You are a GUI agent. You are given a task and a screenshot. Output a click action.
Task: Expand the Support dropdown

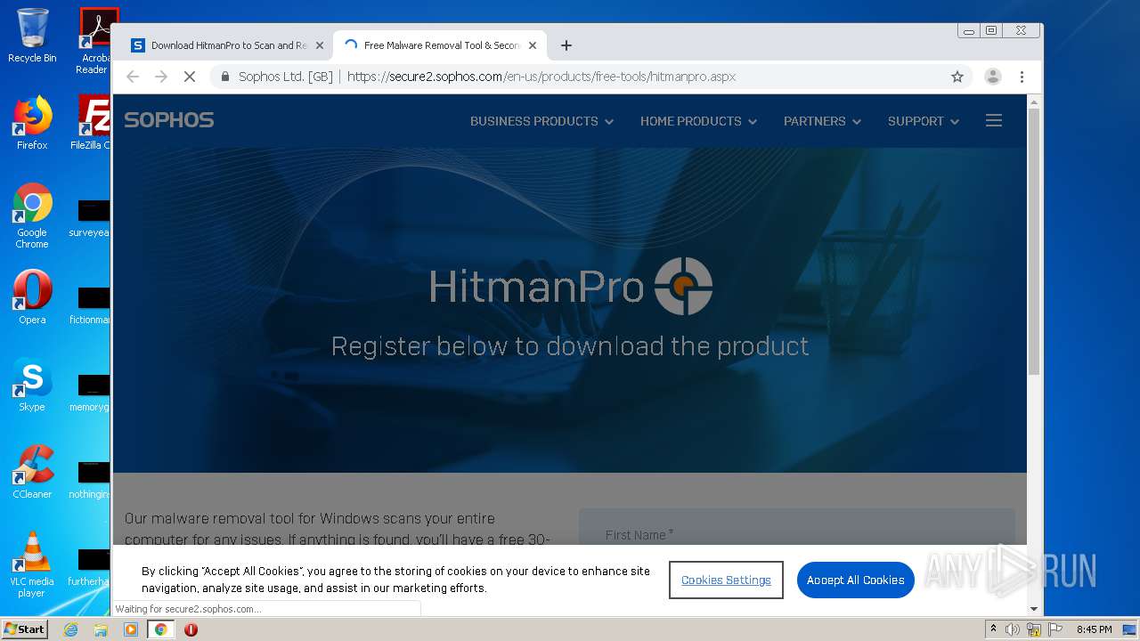(923, 121)
